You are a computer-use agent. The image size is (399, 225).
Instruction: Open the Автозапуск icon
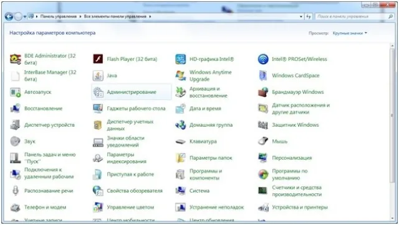(15, 92)
